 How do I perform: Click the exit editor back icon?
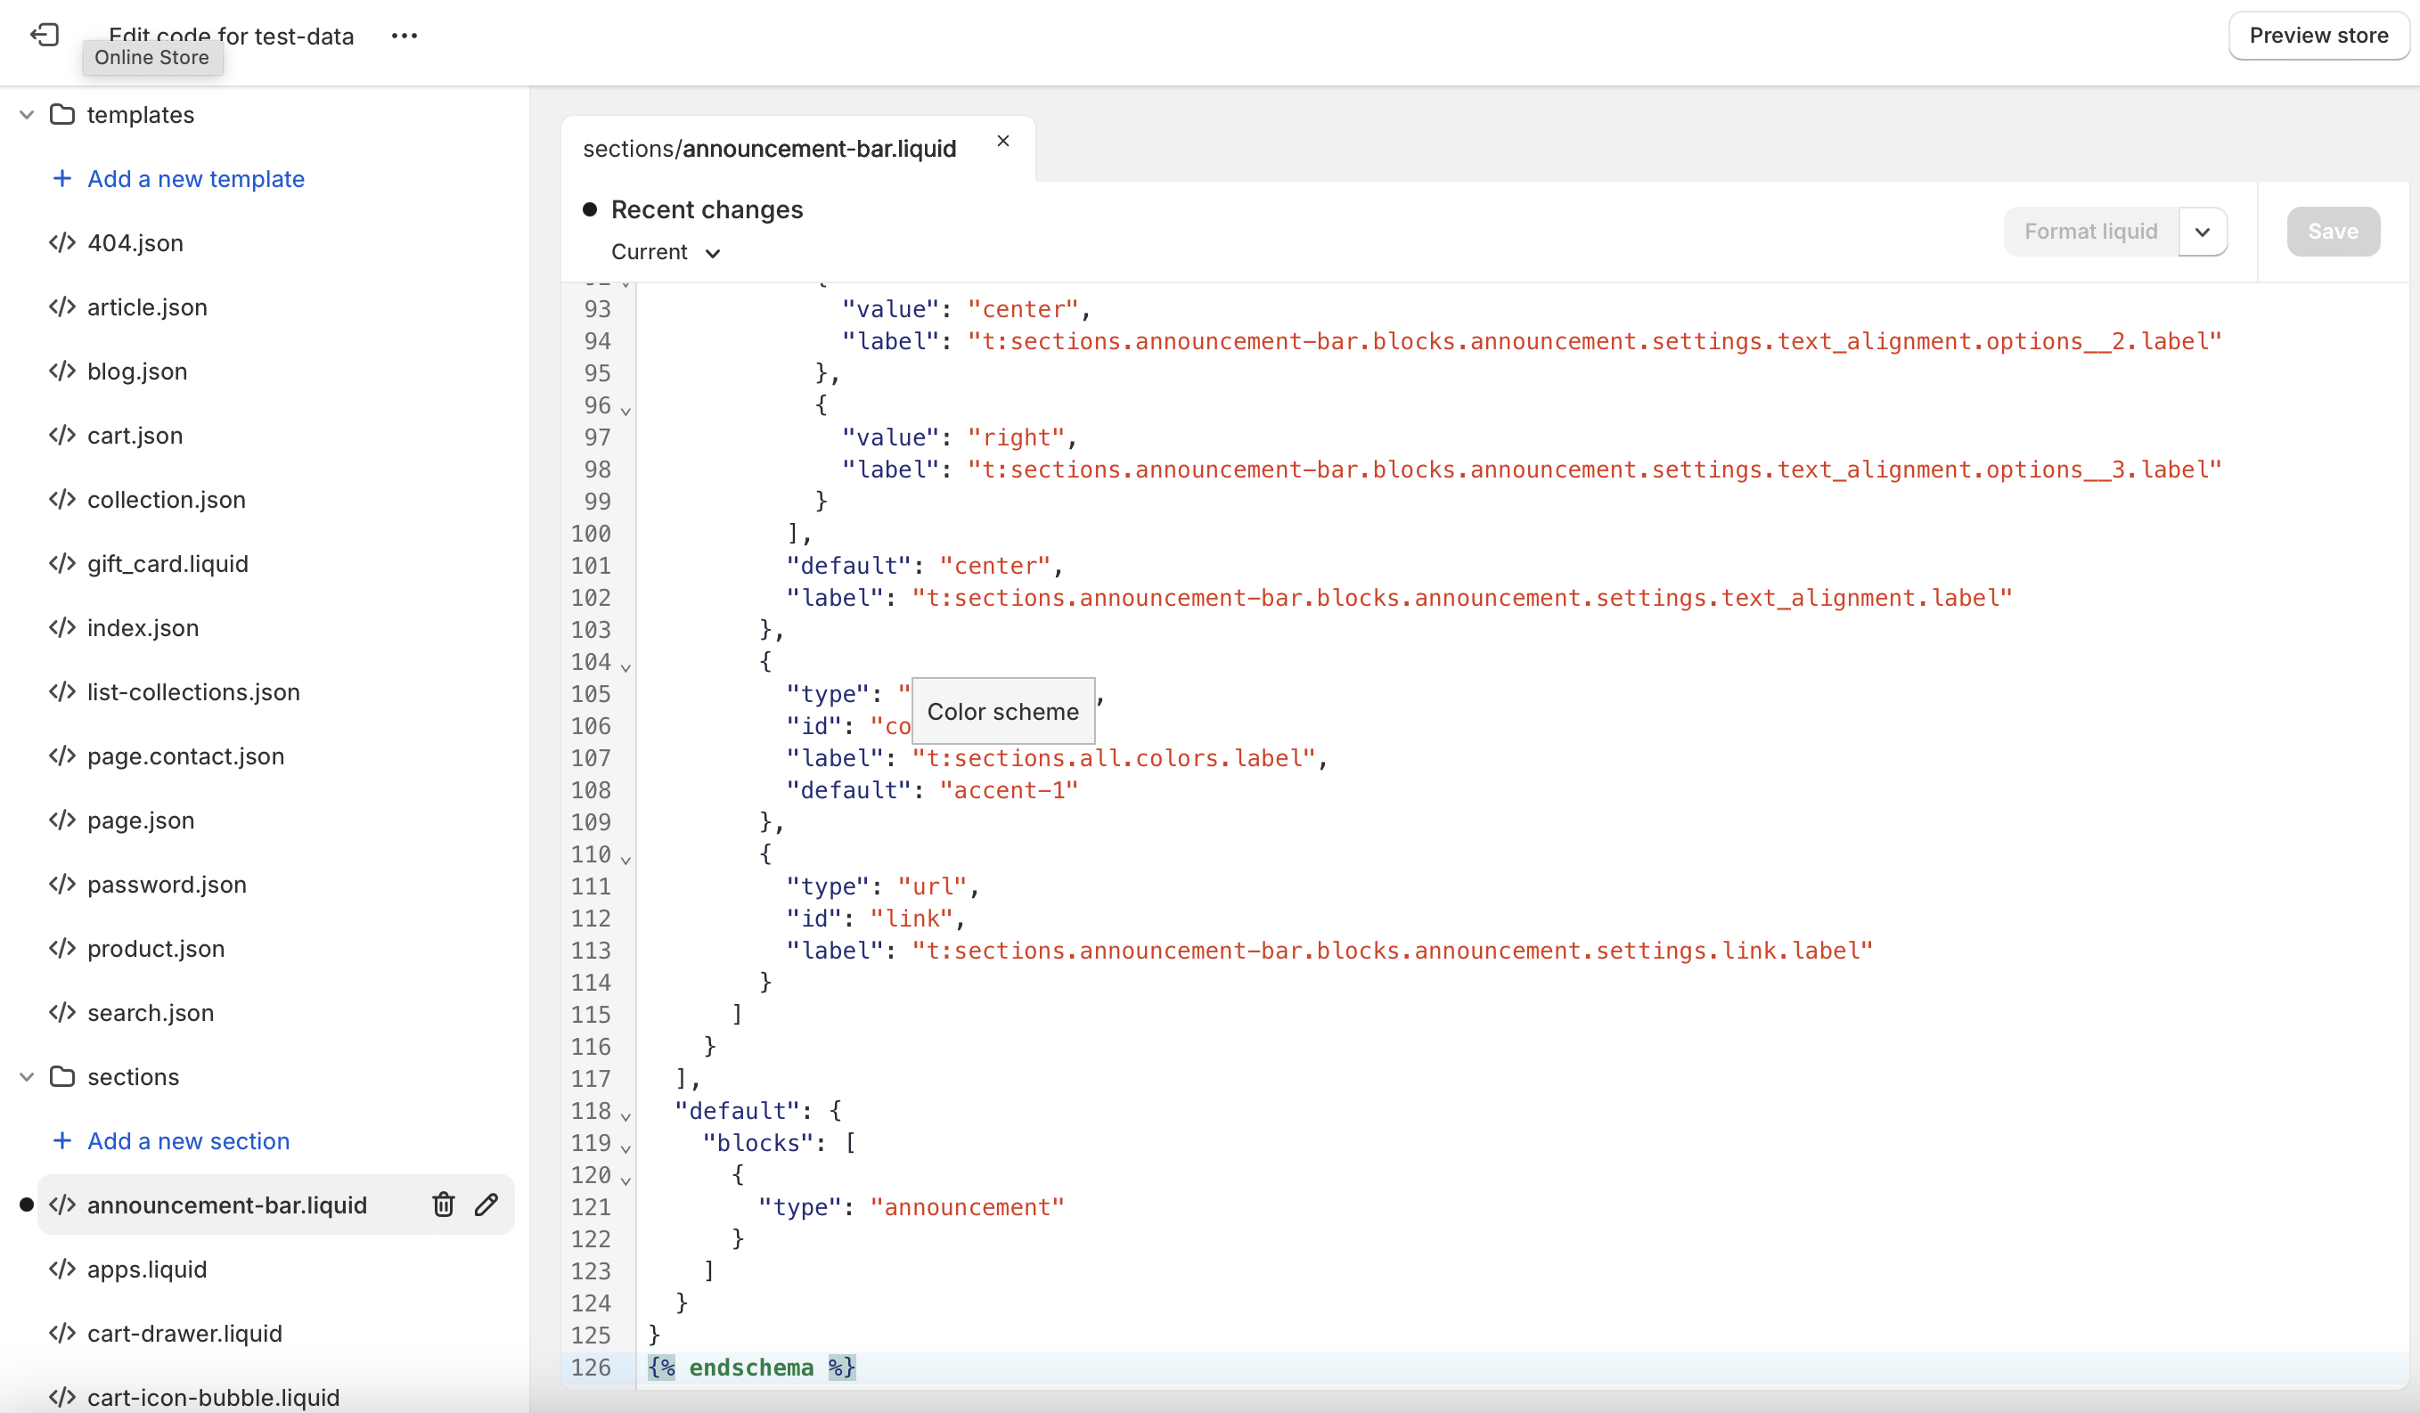(x=45, y=36)
